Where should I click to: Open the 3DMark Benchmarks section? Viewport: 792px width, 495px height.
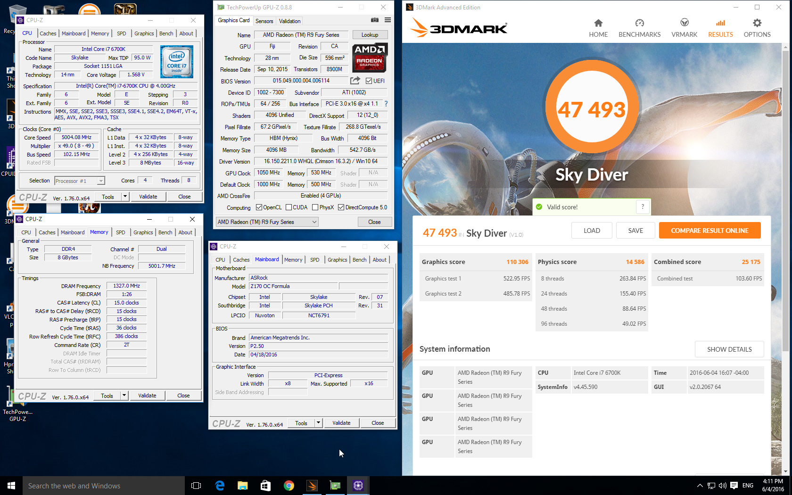point(639,28)
